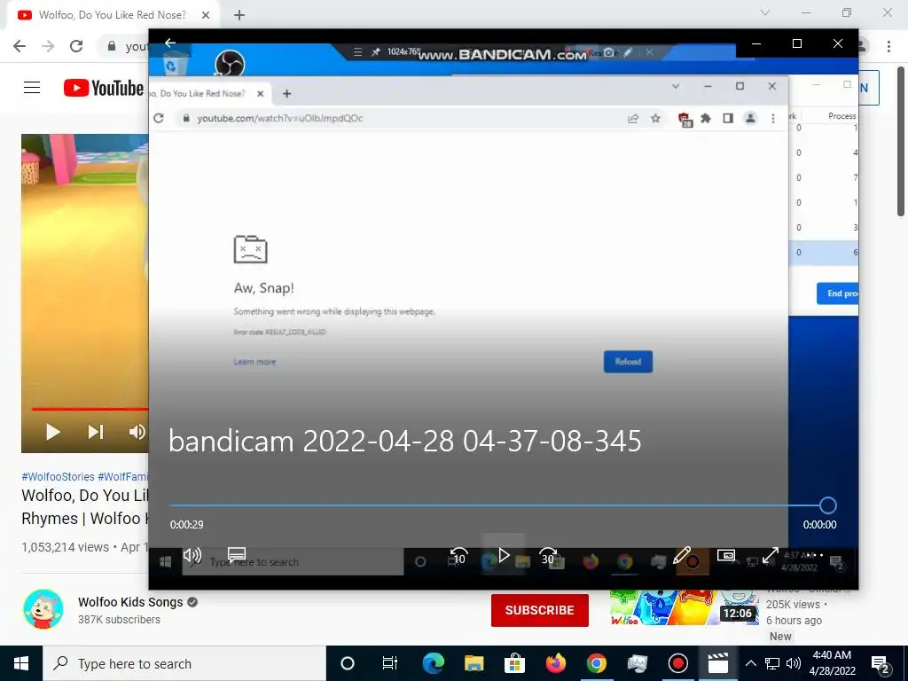
Task: Skip back 10 seconds in player
Action: (458, 556)
